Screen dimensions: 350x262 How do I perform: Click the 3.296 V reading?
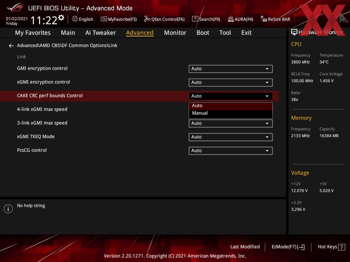298,210
